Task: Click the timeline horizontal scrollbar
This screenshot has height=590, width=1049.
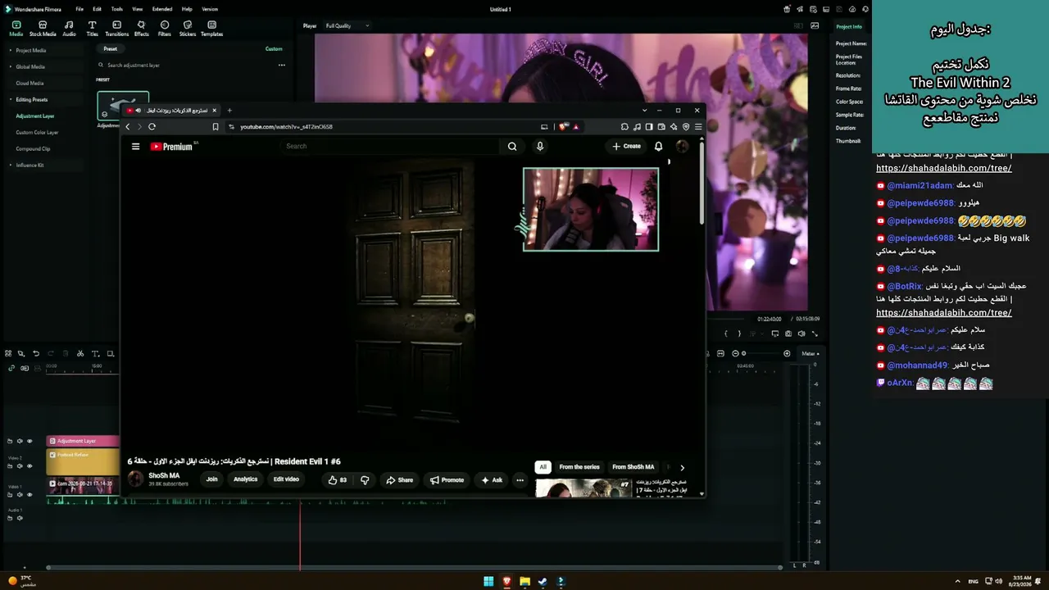Action: (414, 567)
